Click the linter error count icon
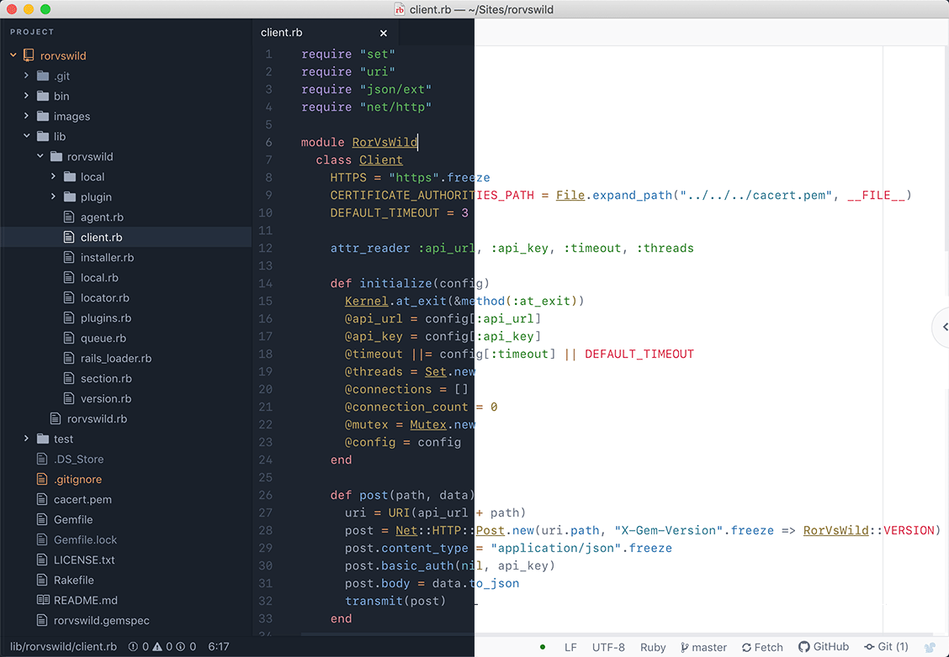Screen dimensions: 949x657 coord(133,647)
